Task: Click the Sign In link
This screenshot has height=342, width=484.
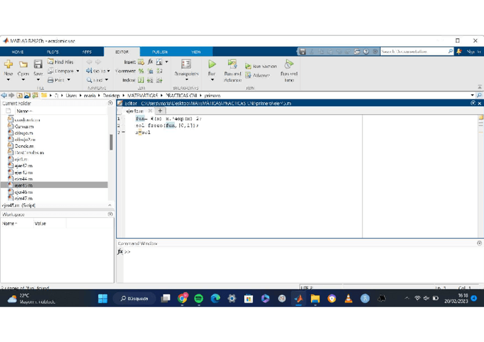Action: (x=474, y=51)
